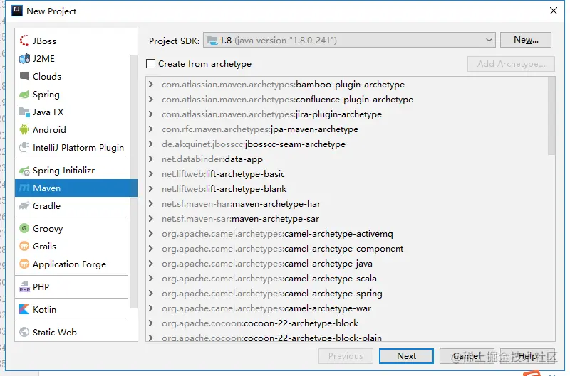The image size is (570, 376).
Task: Expand the maven-archetype-har node
Action: 151,204
